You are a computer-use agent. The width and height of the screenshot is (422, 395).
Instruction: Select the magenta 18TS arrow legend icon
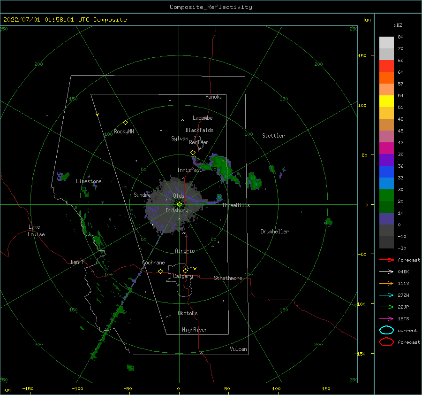point(386,319)
